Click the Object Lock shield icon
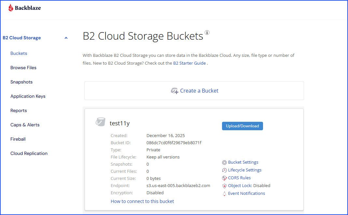Image resolution: width=348 pixels, height=215 pixels. [x=224, y=186]
